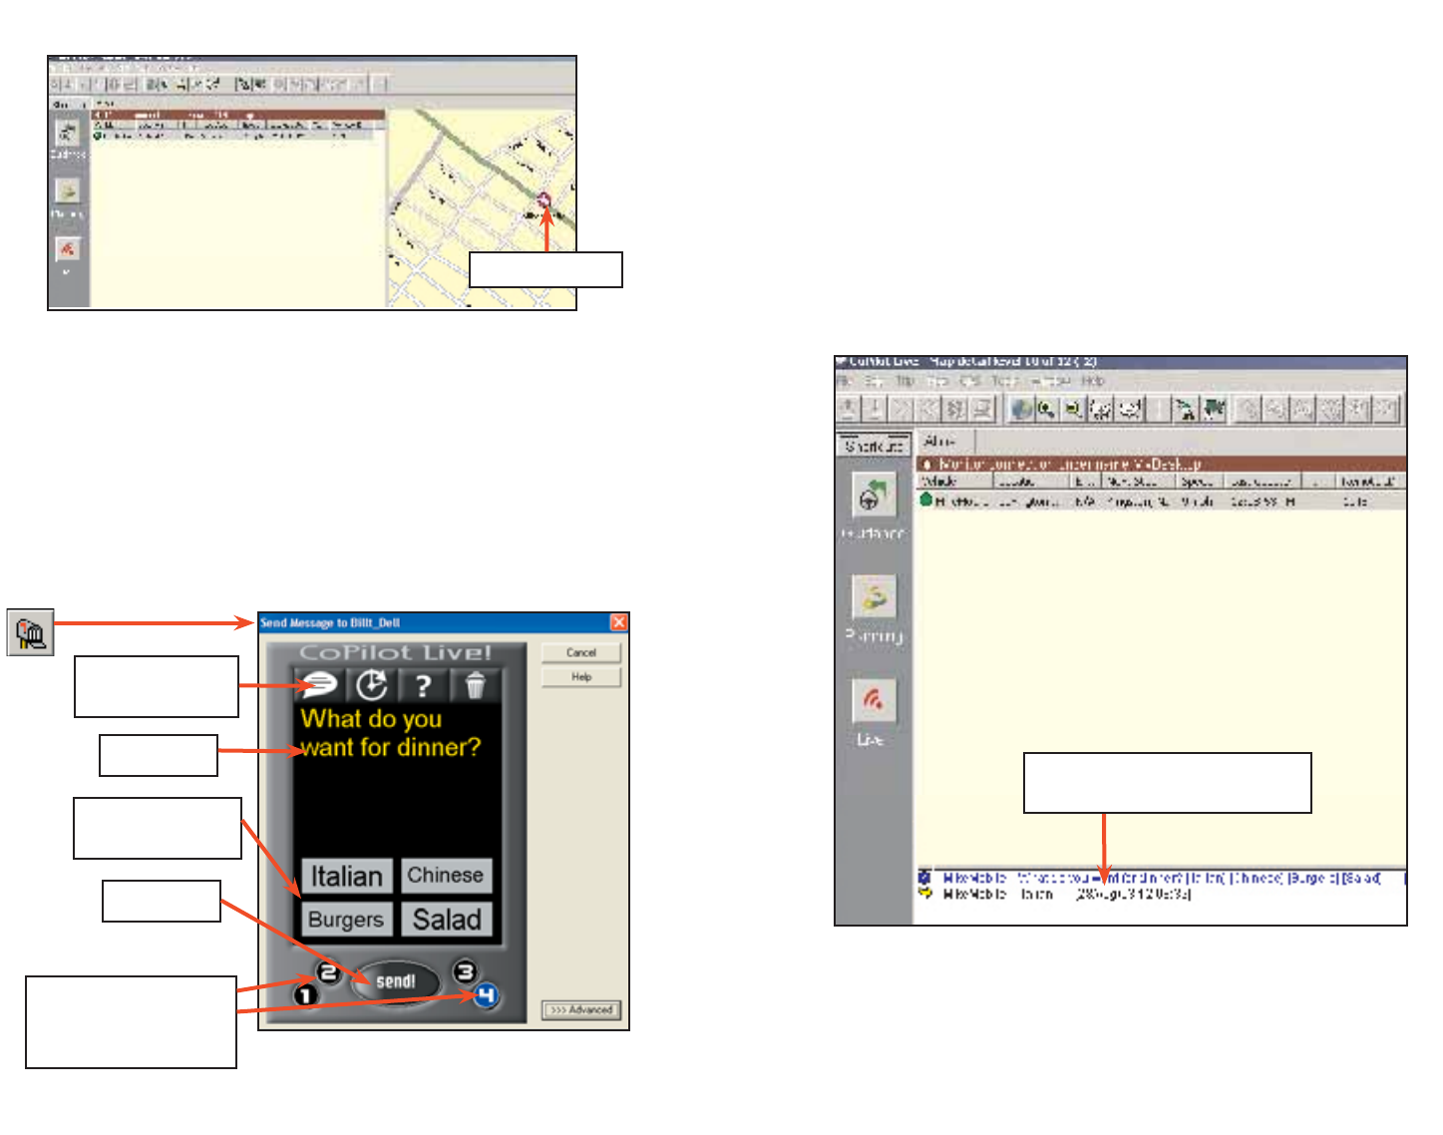1443x1135 pixels.
Task: Choose the Chinese response option
Action: (x=446, y=876)
